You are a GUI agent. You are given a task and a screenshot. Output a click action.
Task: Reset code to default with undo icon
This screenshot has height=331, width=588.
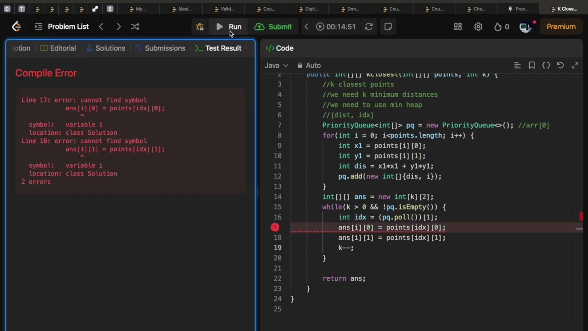coord(560,65)
